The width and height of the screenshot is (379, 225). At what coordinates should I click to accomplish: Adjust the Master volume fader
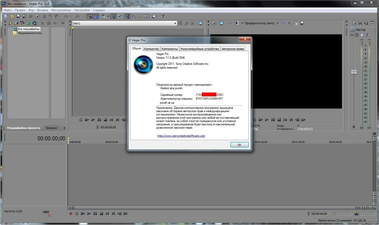tap(354, 72)
